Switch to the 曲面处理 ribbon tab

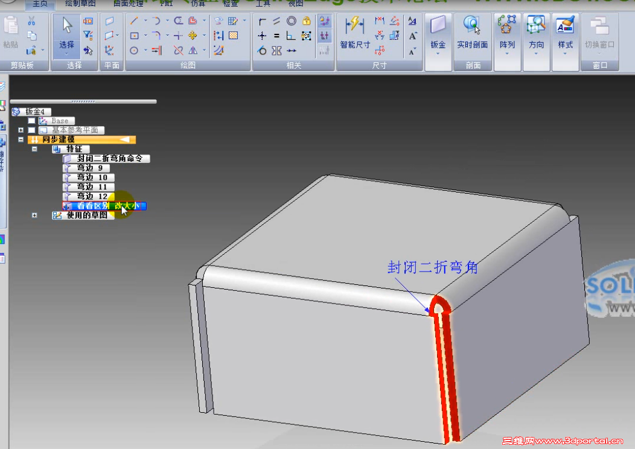[129, 4]
